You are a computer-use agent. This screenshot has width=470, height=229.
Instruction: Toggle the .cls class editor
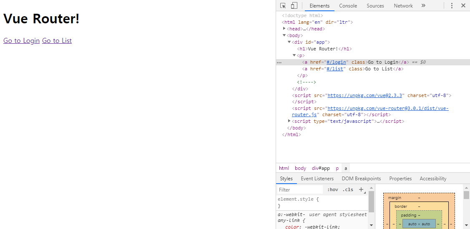click(x=348, y=189)
